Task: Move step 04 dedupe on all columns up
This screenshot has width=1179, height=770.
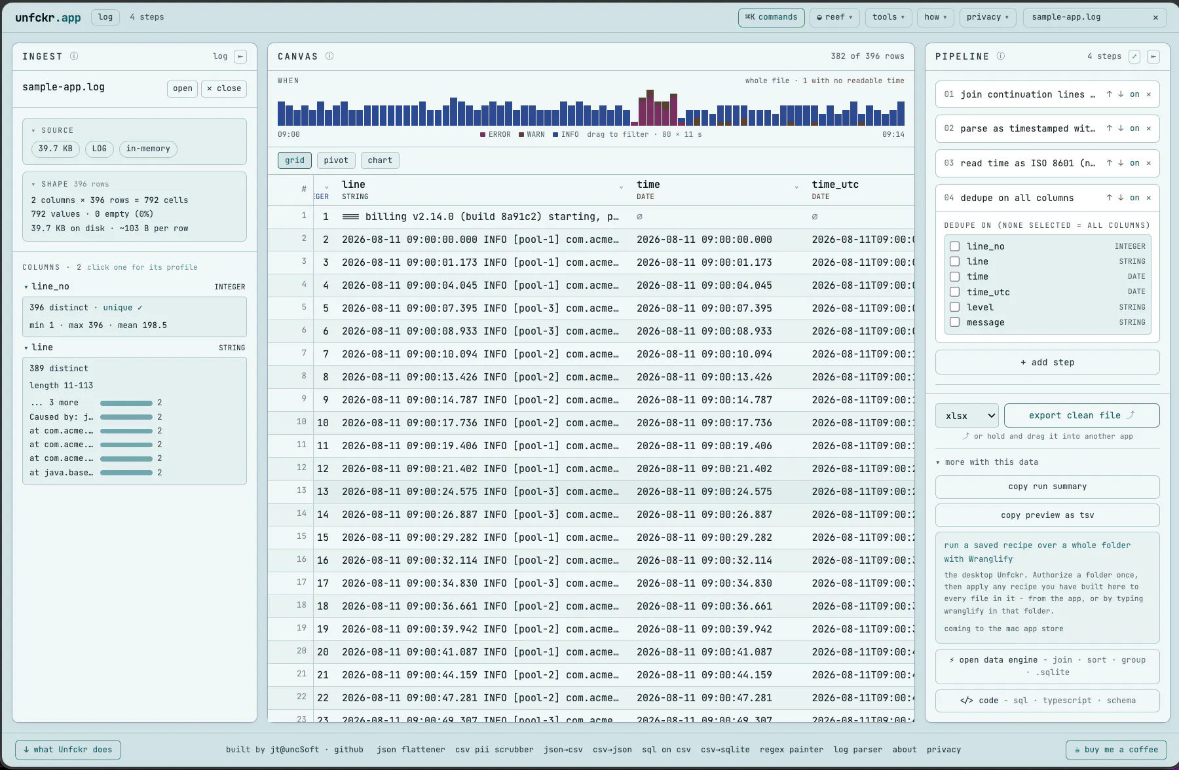Action: 1109,198
